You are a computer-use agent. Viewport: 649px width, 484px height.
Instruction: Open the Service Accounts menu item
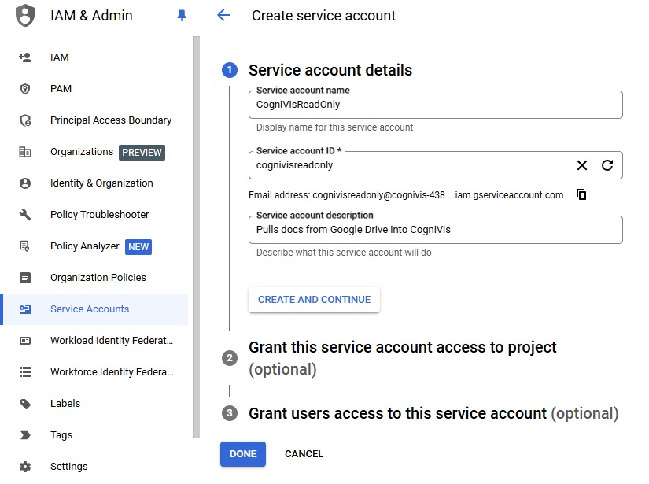click(90, 309)
